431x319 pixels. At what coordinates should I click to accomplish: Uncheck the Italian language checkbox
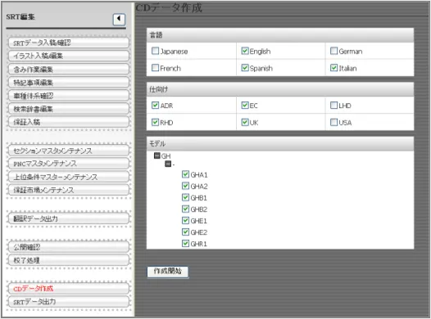point(334,68)
